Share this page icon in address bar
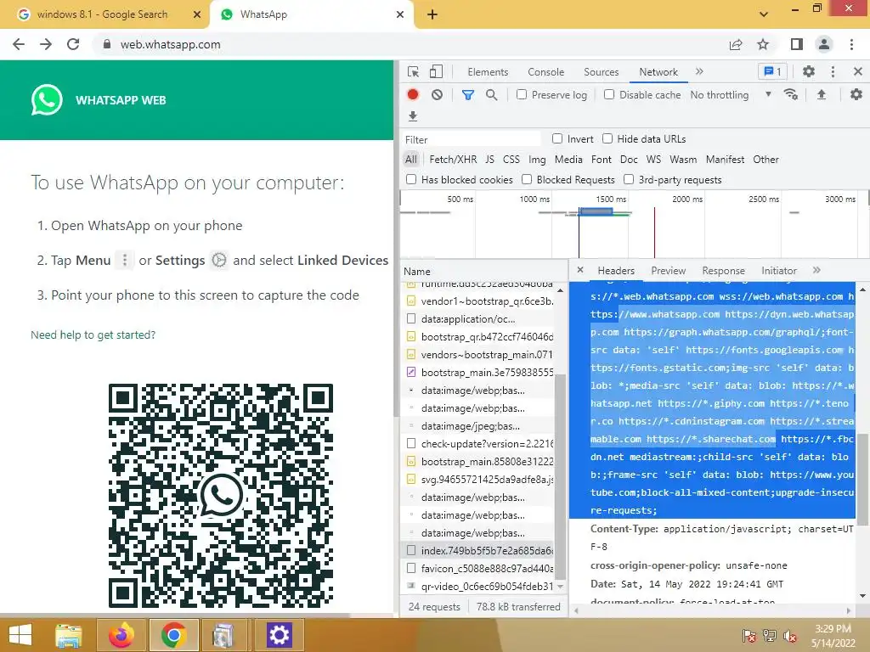 pyautogui.click(x=736, y=44)
